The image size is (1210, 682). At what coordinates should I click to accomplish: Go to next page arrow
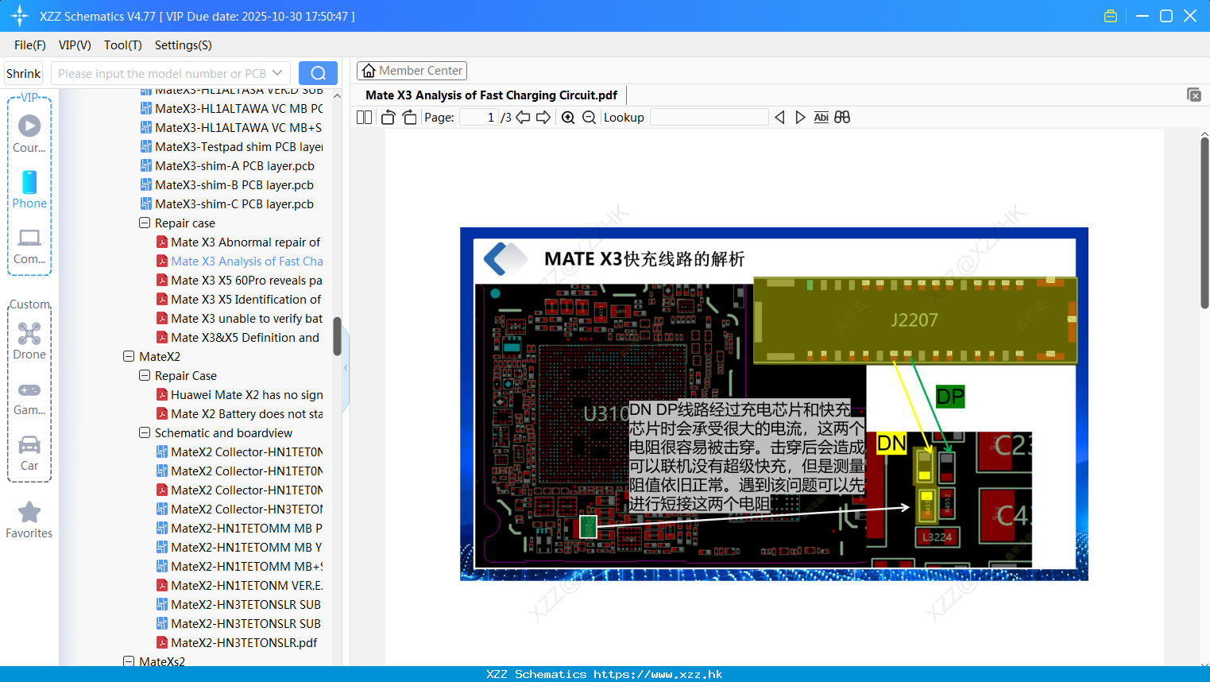543,117
